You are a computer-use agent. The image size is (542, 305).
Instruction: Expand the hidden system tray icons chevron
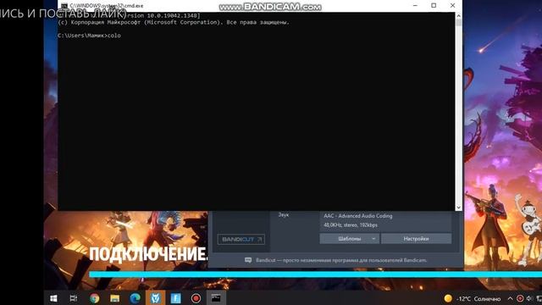point(510,298)
